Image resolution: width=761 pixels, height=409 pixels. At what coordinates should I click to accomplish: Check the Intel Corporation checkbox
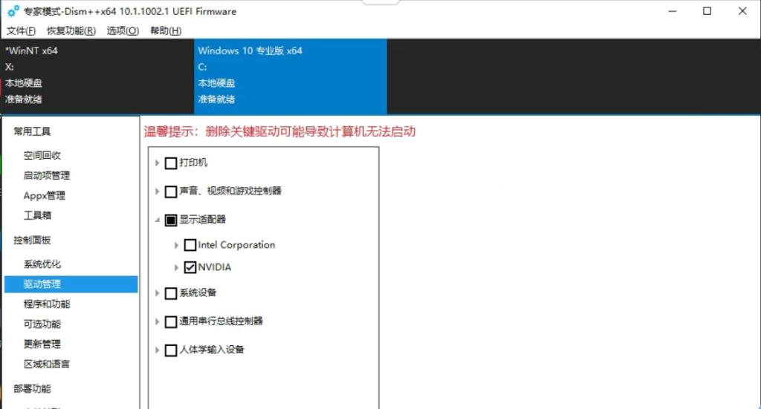click(190, 245)
